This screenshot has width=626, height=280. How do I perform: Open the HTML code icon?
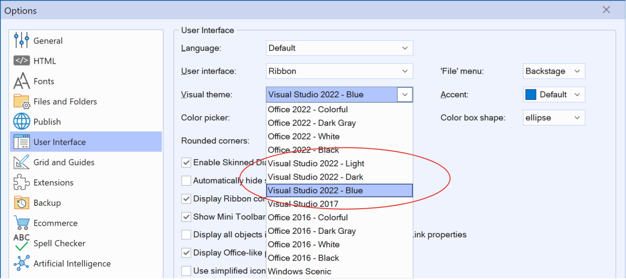coord(22,61)
